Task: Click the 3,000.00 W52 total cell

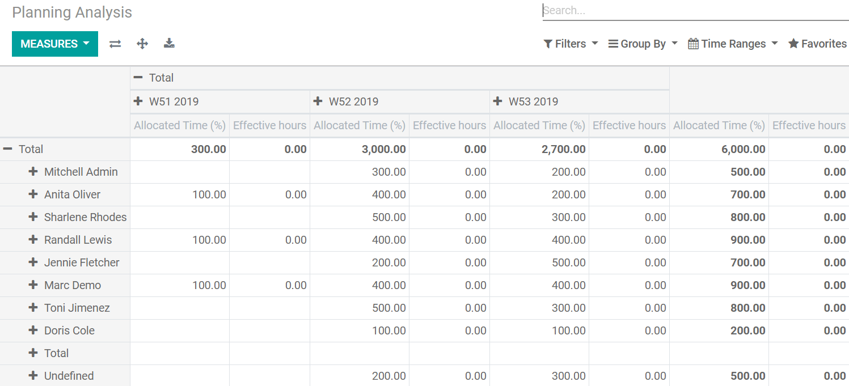Action: (x=360, y=149)
